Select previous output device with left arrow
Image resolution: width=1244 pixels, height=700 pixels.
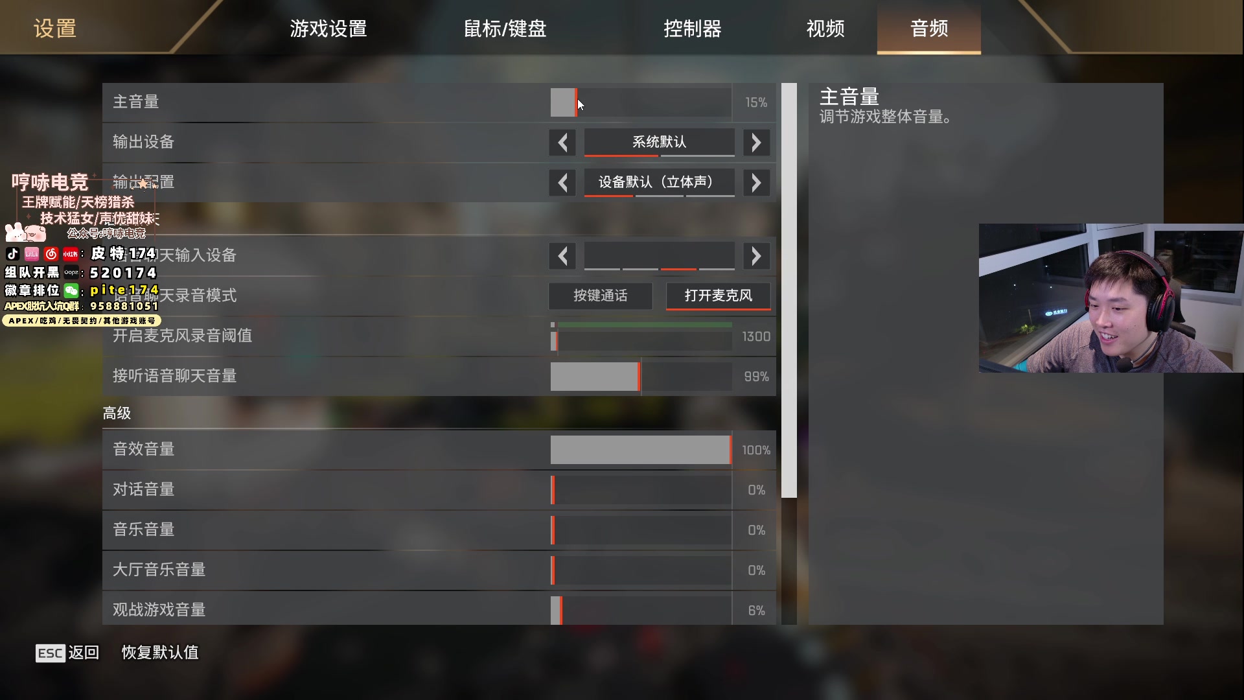562,142
